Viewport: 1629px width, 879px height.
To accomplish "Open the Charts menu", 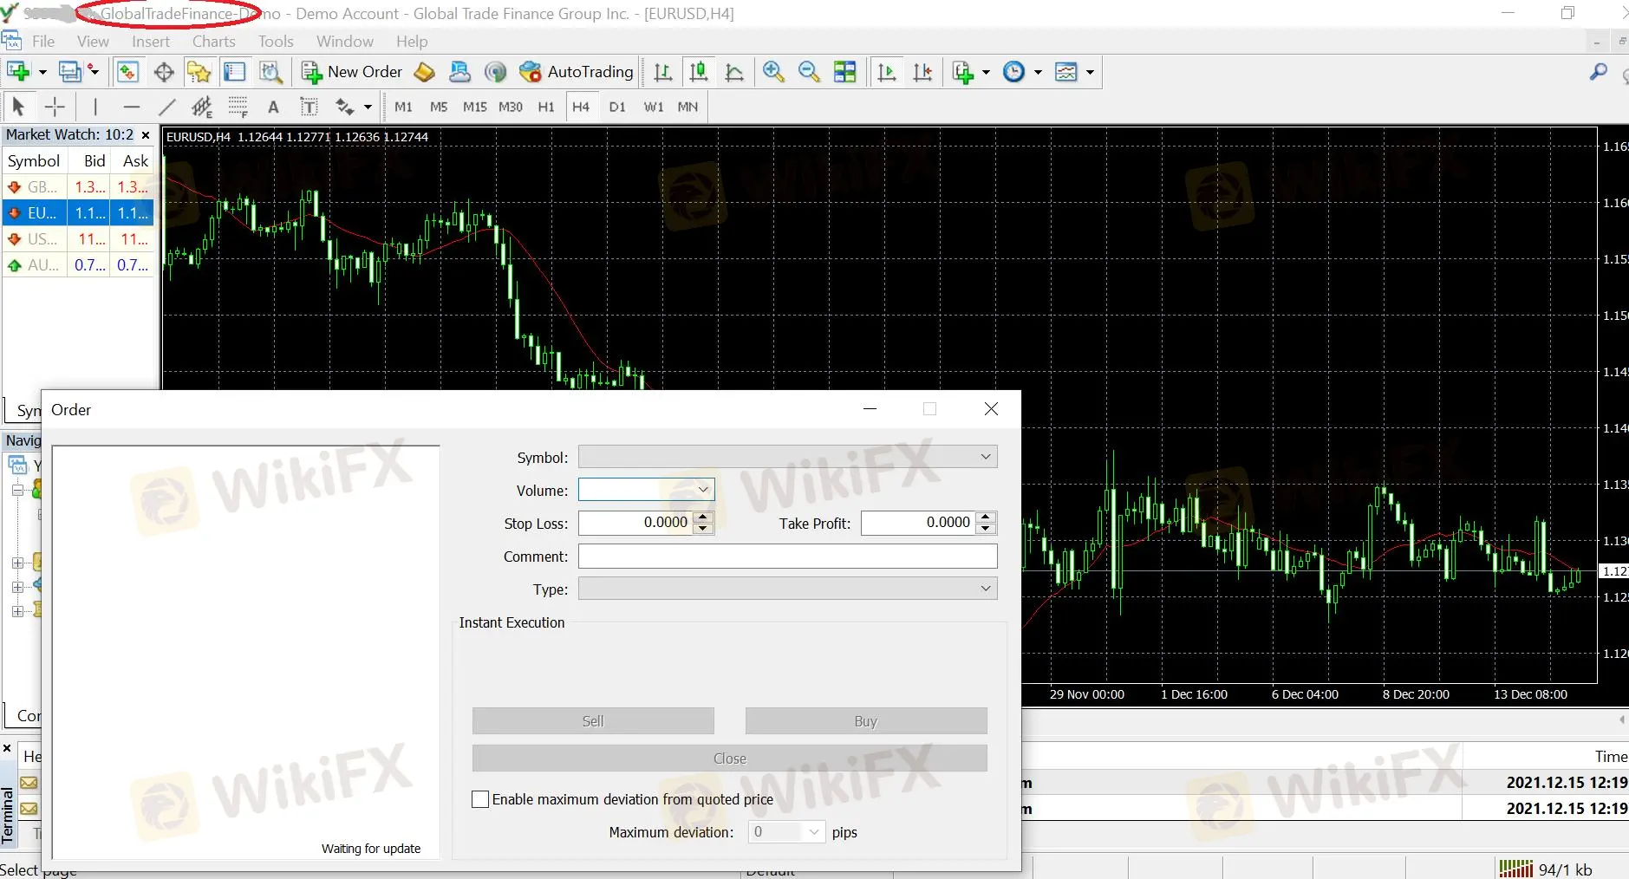I will (x=213, y=41).
